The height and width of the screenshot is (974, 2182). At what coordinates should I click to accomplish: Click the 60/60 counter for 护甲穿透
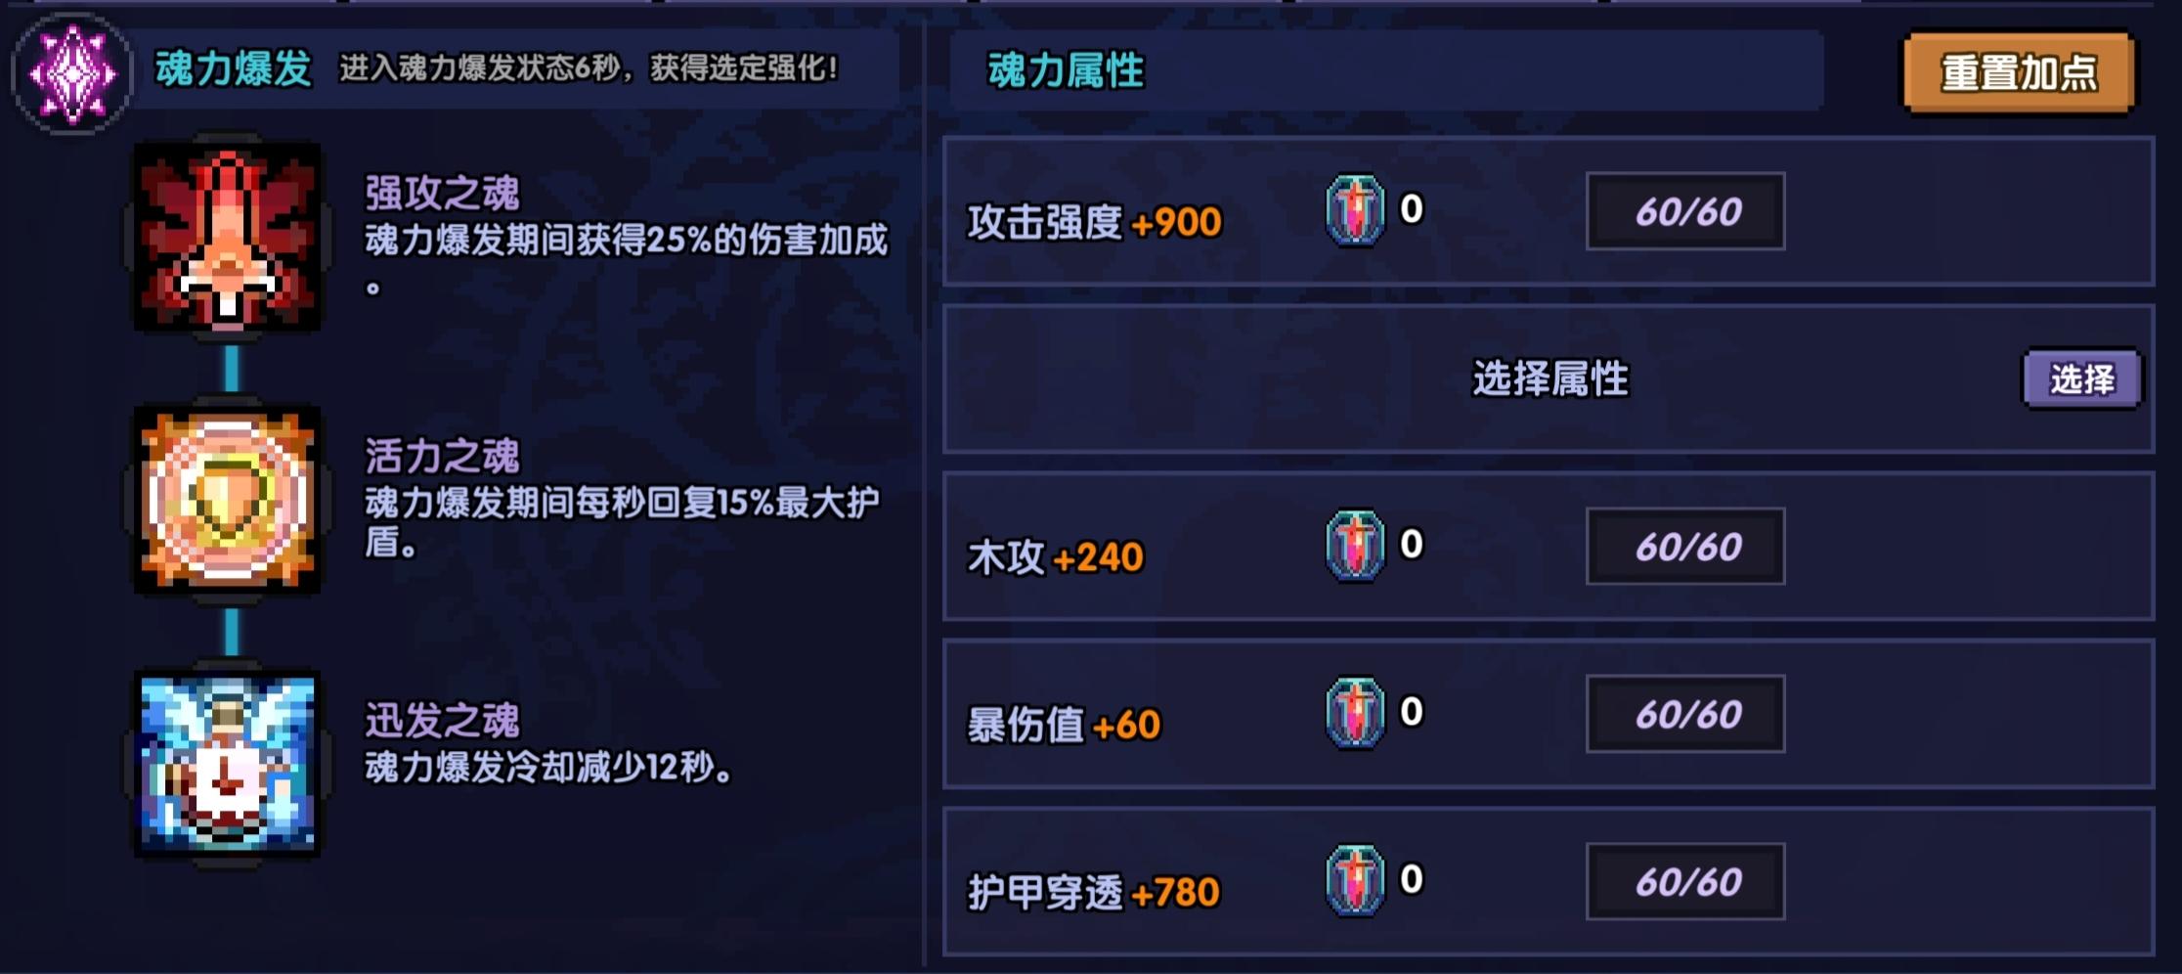pyautogui.click(x=1686, y=882)
